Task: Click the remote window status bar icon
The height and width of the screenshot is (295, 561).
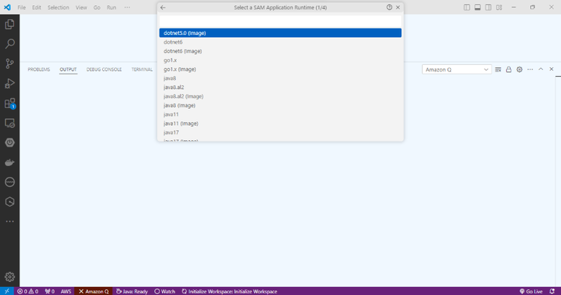Action: [x=7, y=291]
